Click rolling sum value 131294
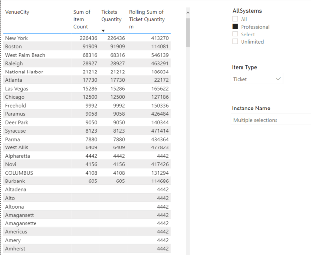The height and width of the screenshot is (255, 311). tap(160, 173)
